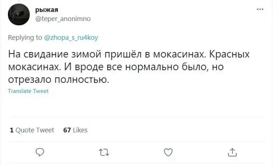The height and width of the screenshot is (166, 273).
Task: Open the three-dot more options menu
Action: click(x=259, y=9)
